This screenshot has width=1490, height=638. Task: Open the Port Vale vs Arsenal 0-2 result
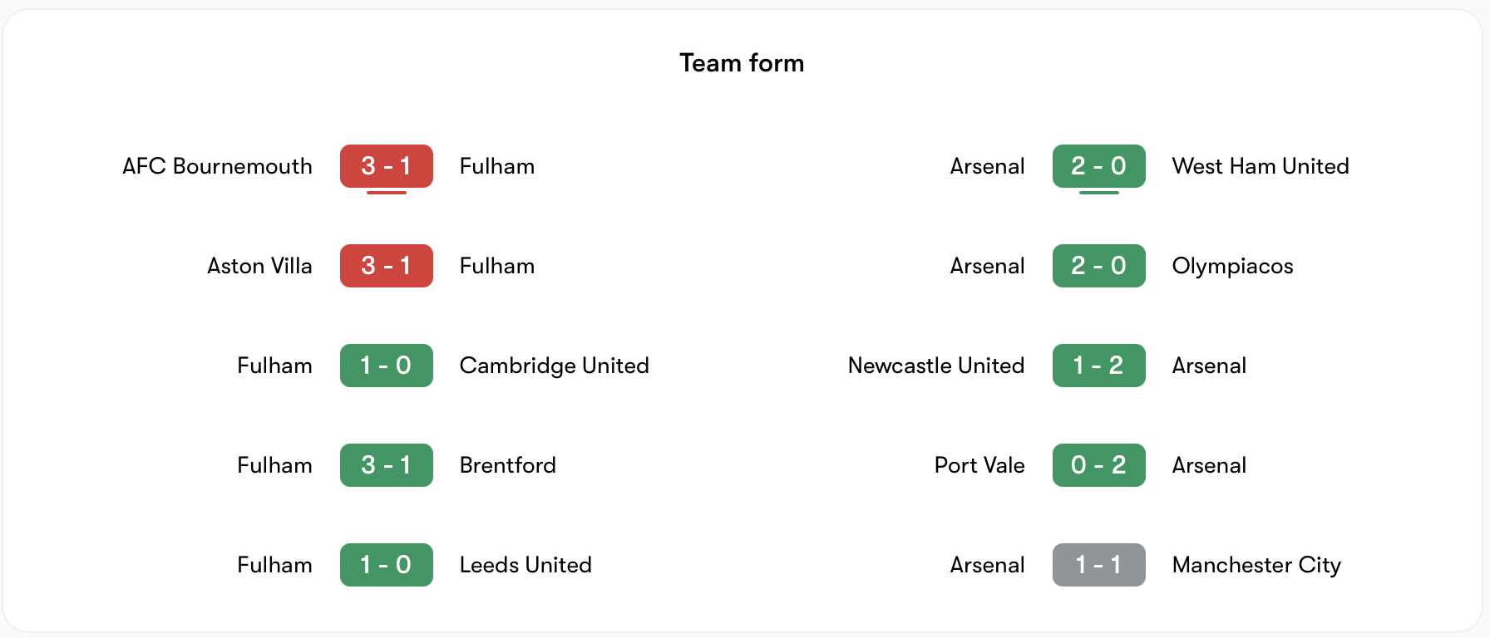point(1098,465)
